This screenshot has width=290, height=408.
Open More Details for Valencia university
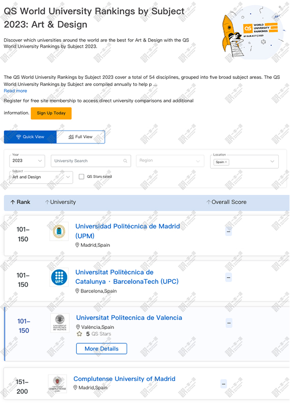coord(102,348)
